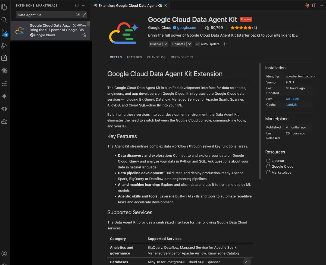326x265 pixels.
Task: Click the Disable button
Action: (156, 44)
